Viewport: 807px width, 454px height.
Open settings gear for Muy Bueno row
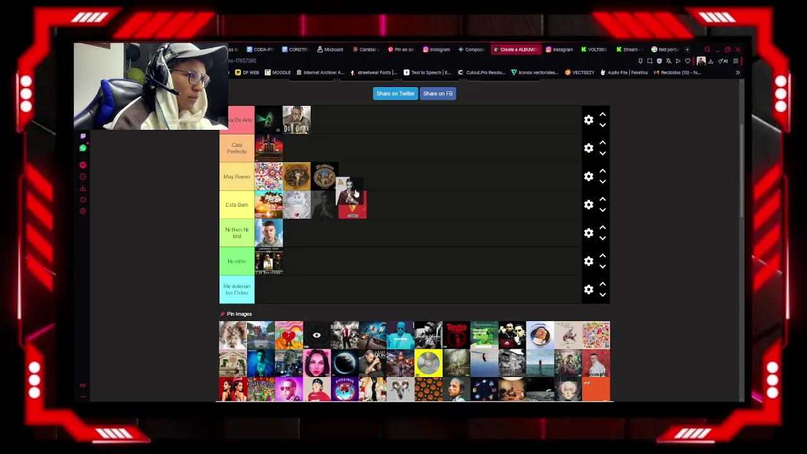click(588, 177)
